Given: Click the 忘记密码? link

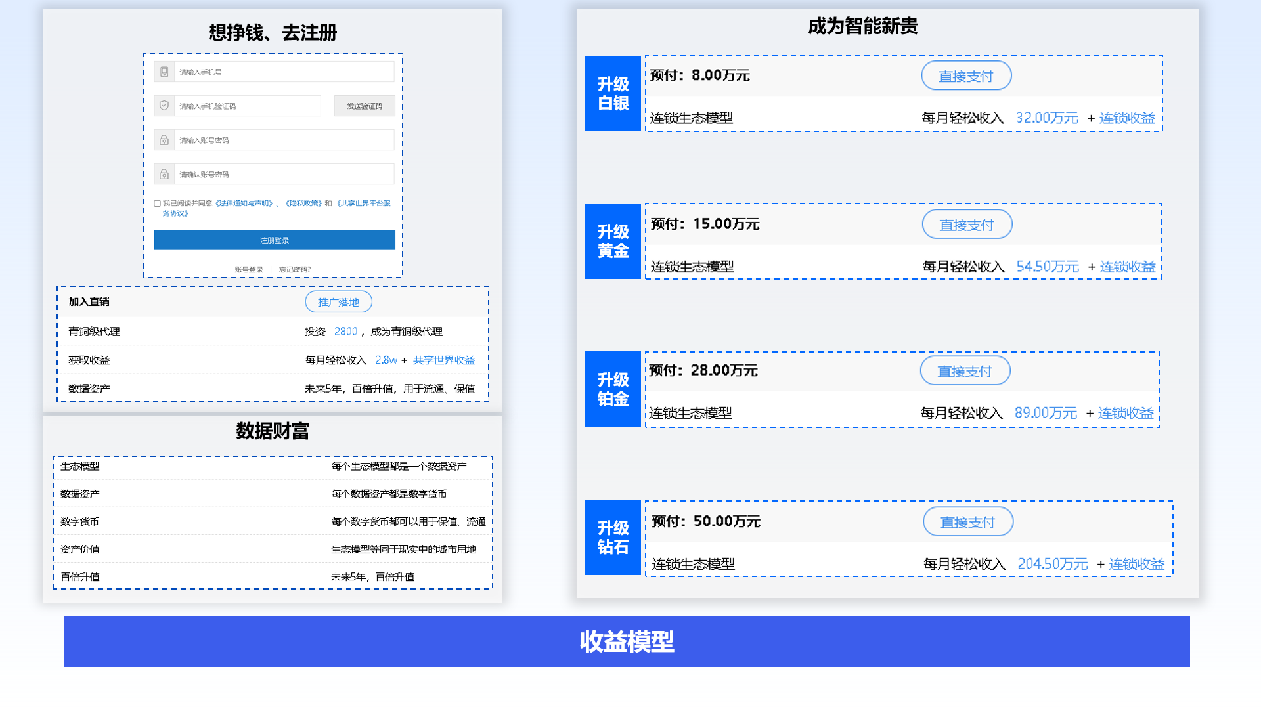Looking at the screenshot, I should point(294,270).
